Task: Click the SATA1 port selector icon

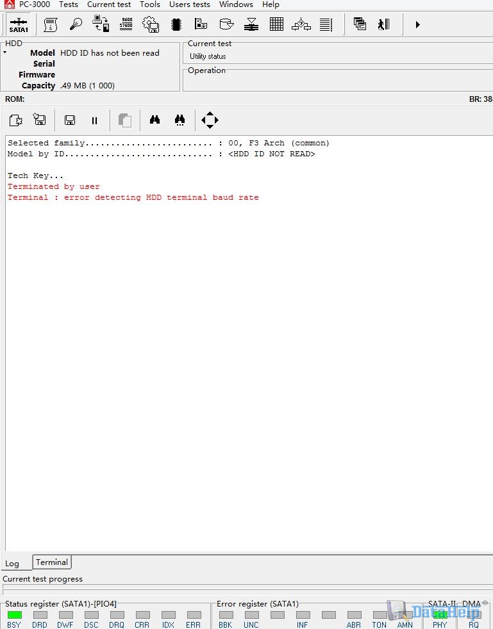Action: pyautogui.click(x=19, y=25)
